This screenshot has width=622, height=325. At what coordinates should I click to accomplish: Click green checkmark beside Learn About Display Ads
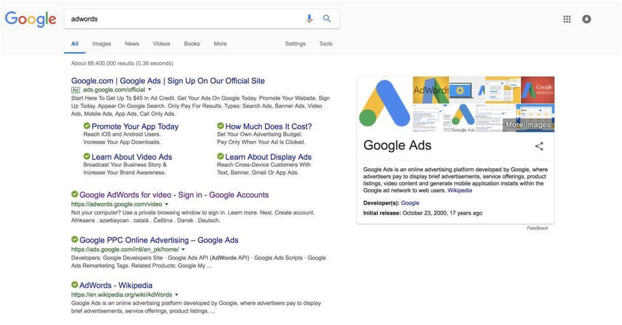(x=220, y=156)
